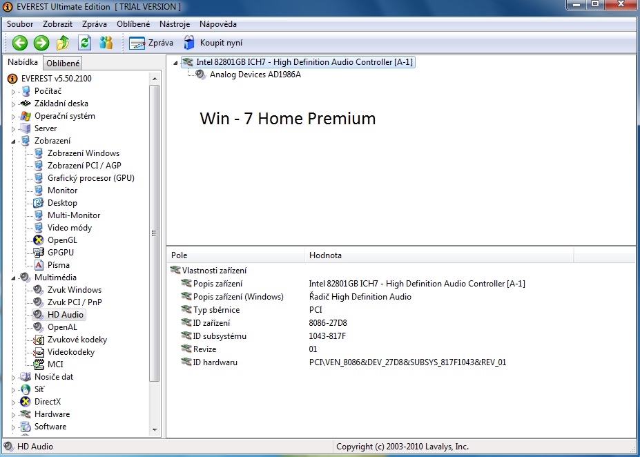Open the Nápověda menu
This screenshot has width=640, height=457.
pyautogui.click(x=218, y=24)
